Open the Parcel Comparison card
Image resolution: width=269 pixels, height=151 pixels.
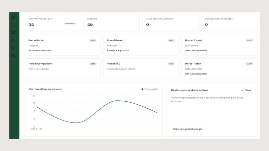pos(63,69)
